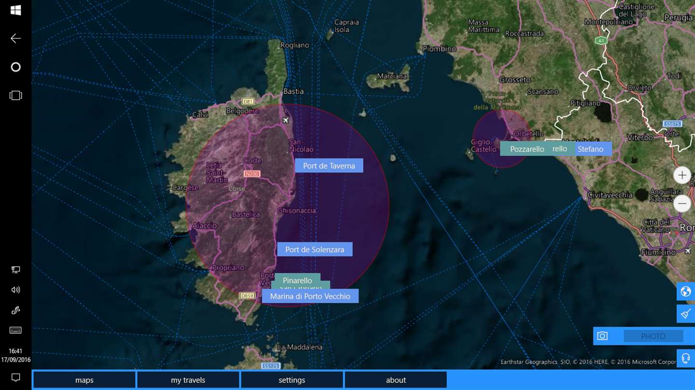Screen dimensions: 695x390
Task: Click the Ghisonaccia label on map
Action: 297,210
